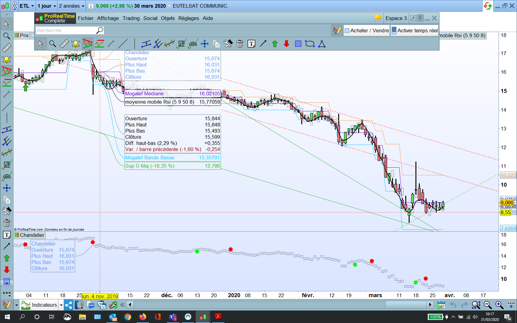
Task: Add a text box with T tool
Action: click(x=251, y=44)
